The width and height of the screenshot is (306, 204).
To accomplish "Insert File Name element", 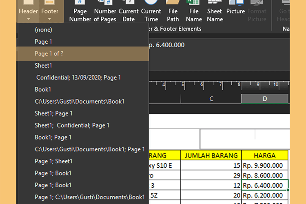I will tap(194, 11).
